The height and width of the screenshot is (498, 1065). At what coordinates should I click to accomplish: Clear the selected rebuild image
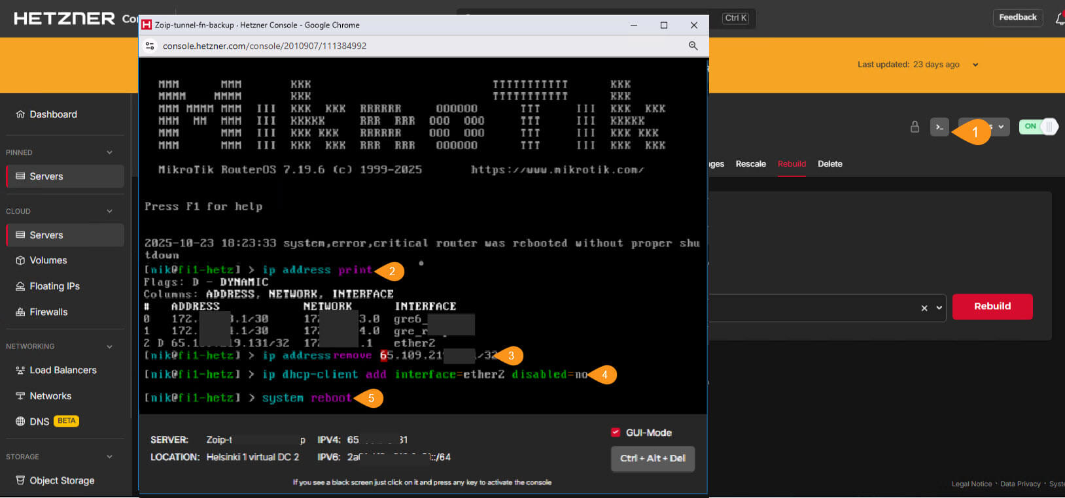924,308
